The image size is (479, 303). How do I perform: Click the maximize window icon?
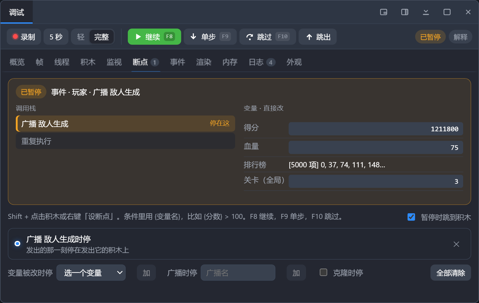(447, 12)
